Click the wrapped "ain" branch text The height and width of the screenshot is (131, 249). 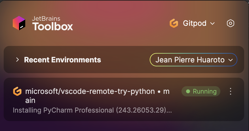pos(30,100)
